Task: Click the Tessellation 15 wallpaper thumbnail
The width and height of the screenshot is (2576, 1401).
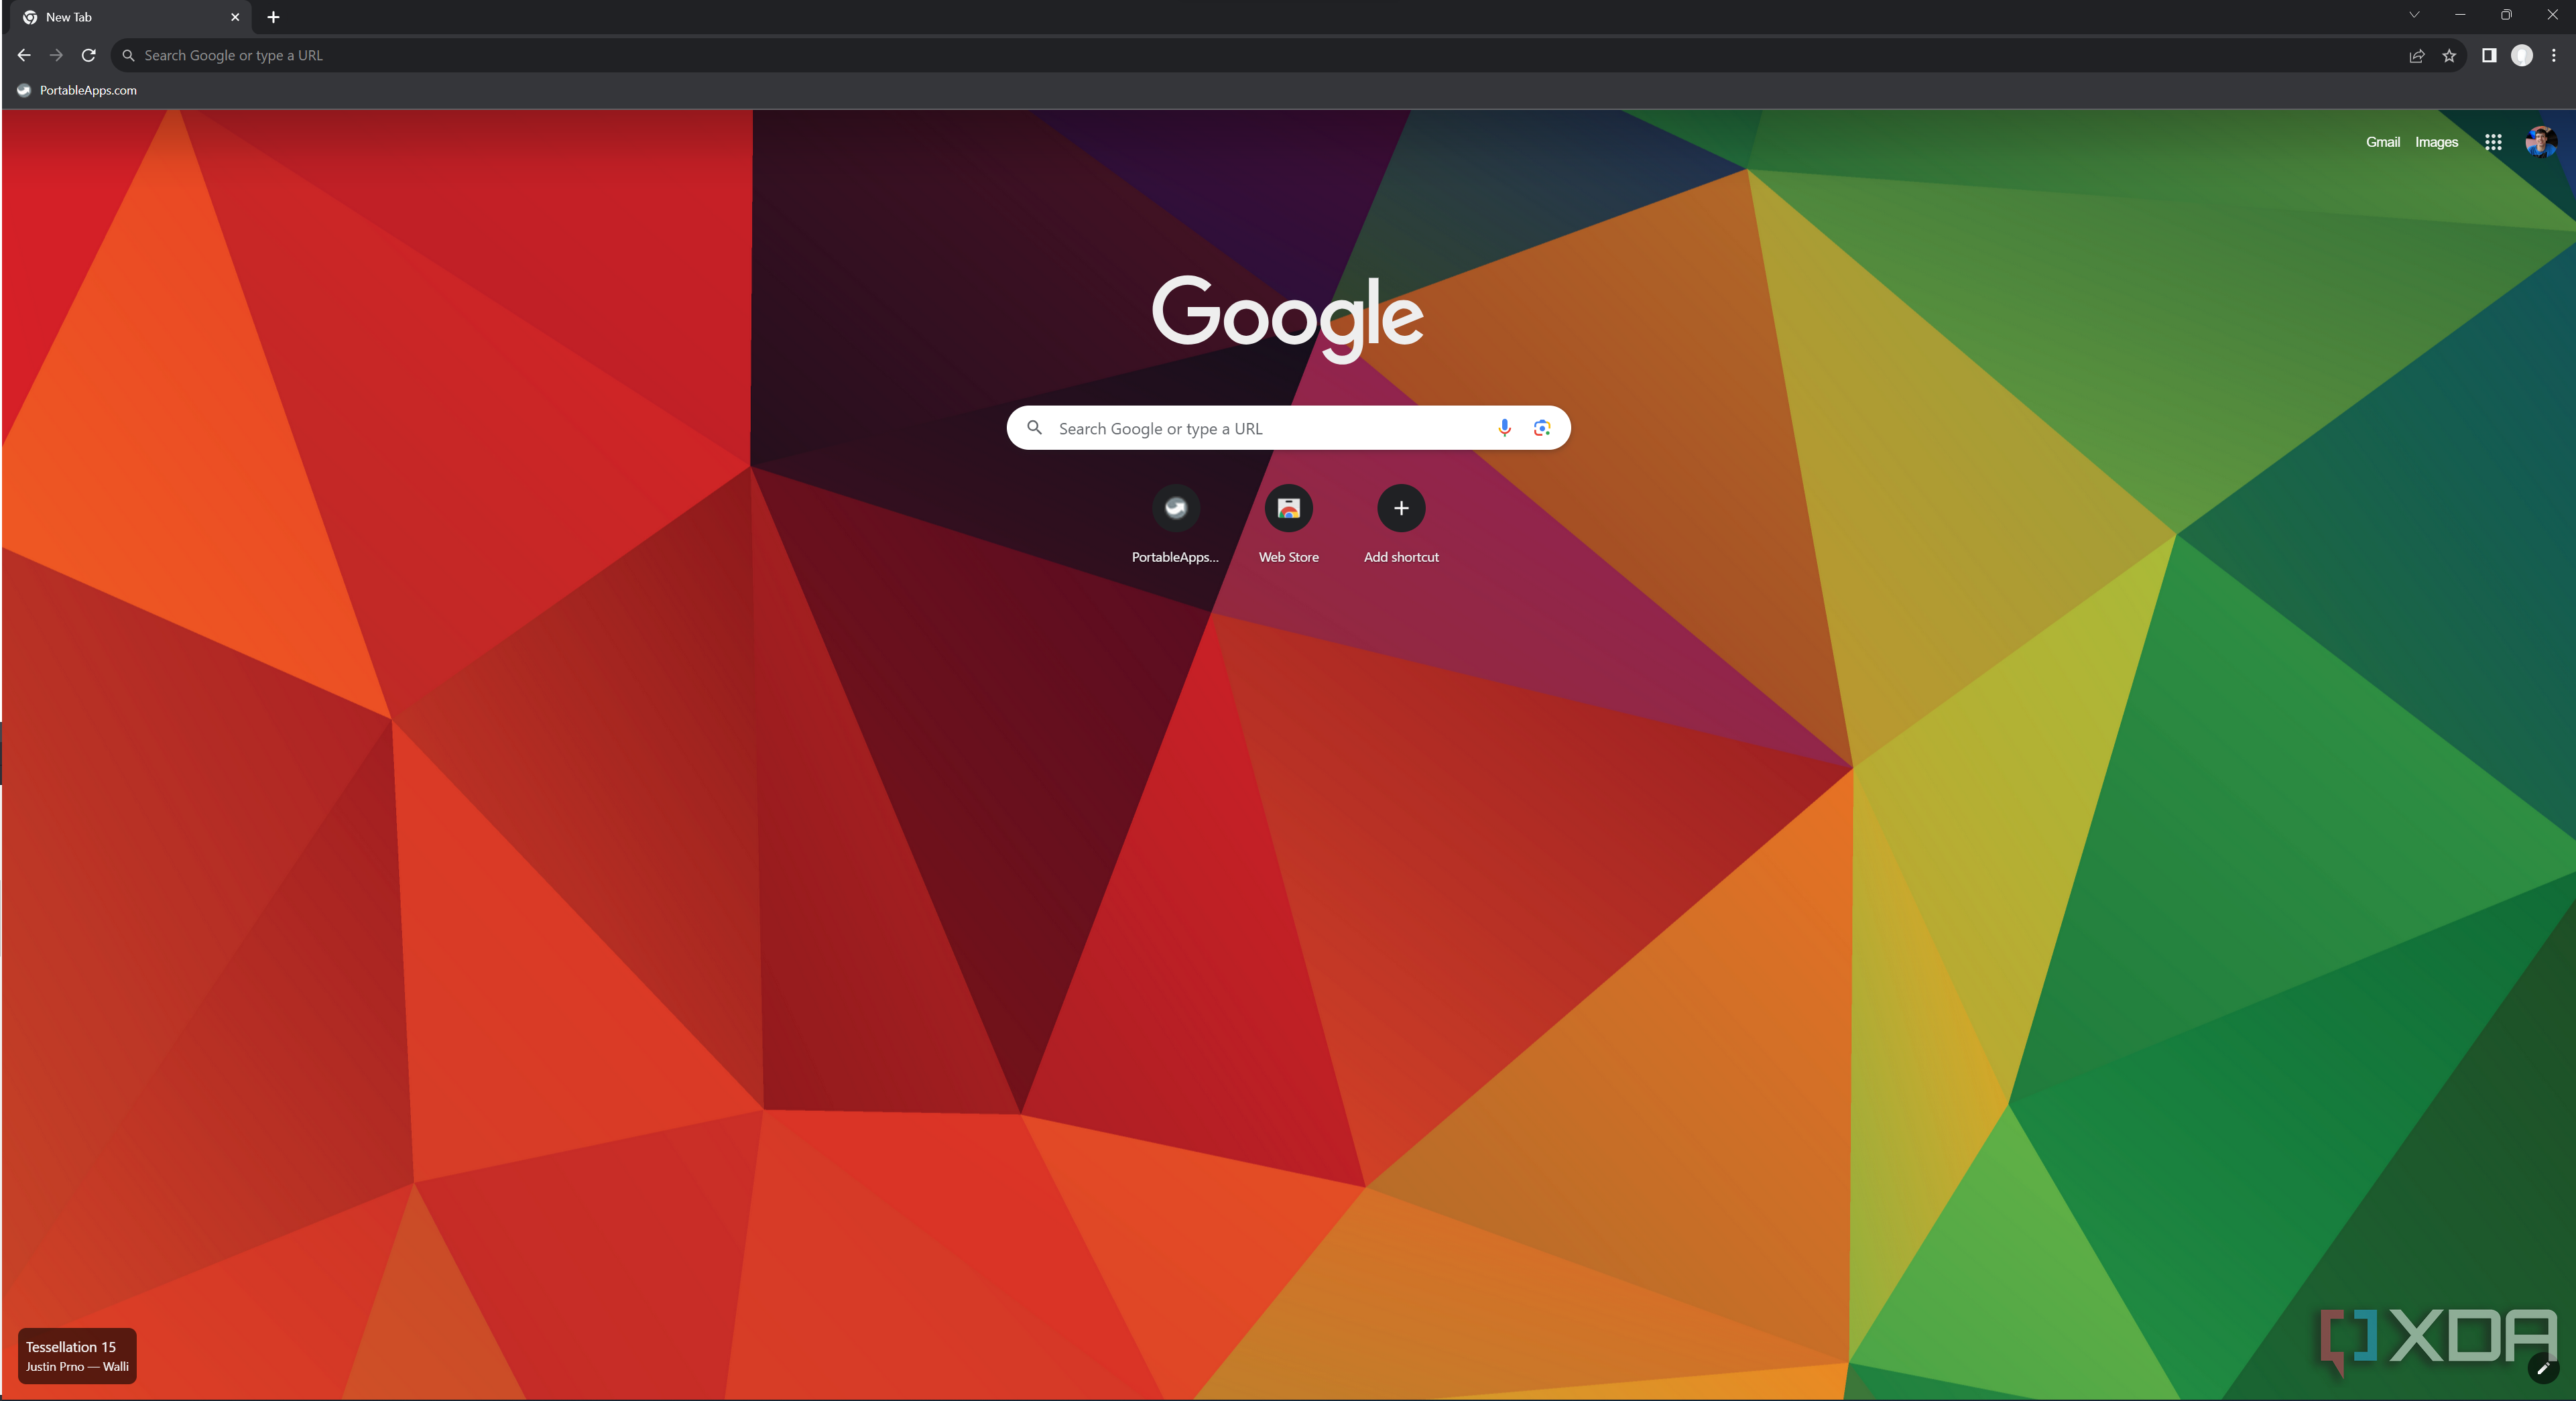Action: click(x=76, y=1356)
